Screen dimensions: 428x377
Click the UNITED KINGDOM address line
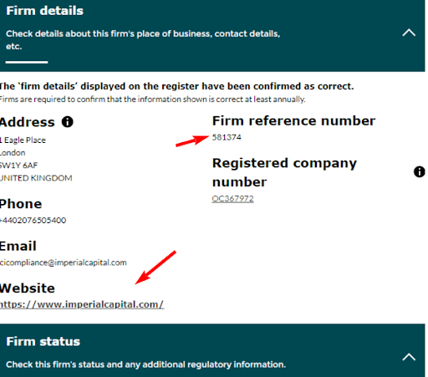click(x=36, y=178)
